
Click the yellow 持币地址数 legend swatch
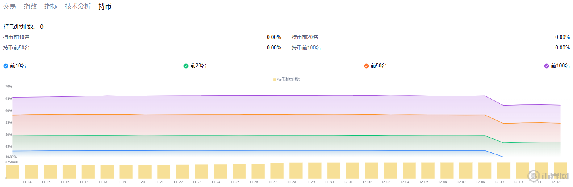click(274, 79)
